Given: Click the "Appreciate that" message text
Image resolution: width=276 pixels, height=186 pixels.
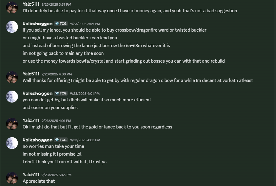Looking at the screenshot, I should 39,181.
